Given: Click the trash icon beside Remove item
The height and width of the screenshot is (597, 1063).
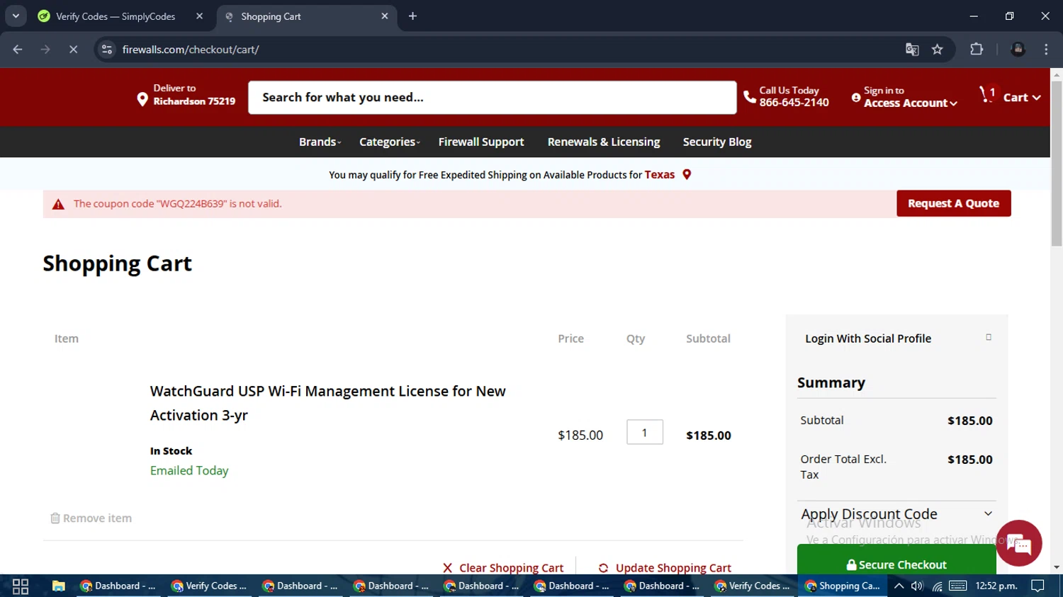Looking at the screenshot, I should (55, 518).
